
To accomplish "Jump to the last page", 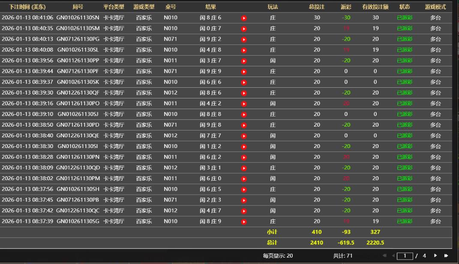I will point(446,256).
